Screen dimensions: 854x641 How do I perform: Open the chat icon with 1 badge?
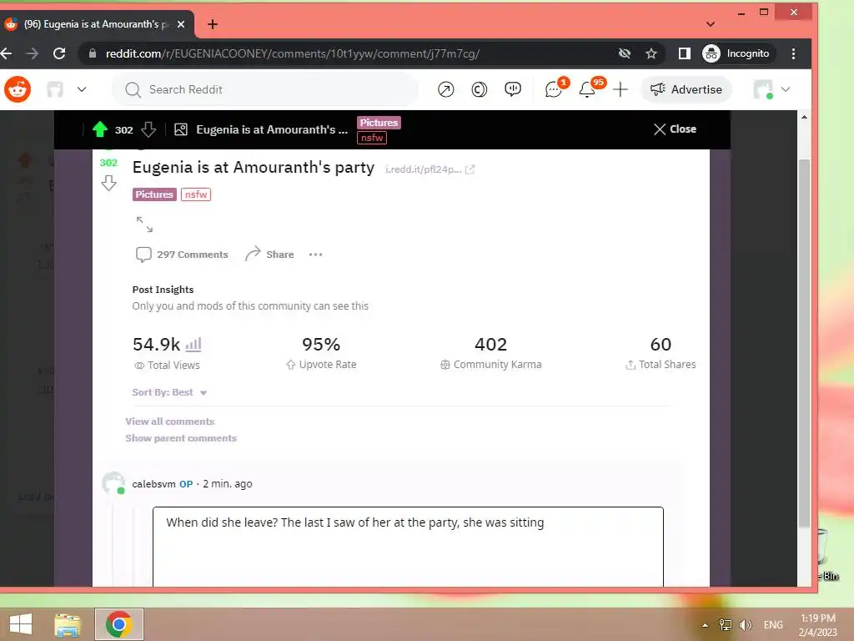554,89
